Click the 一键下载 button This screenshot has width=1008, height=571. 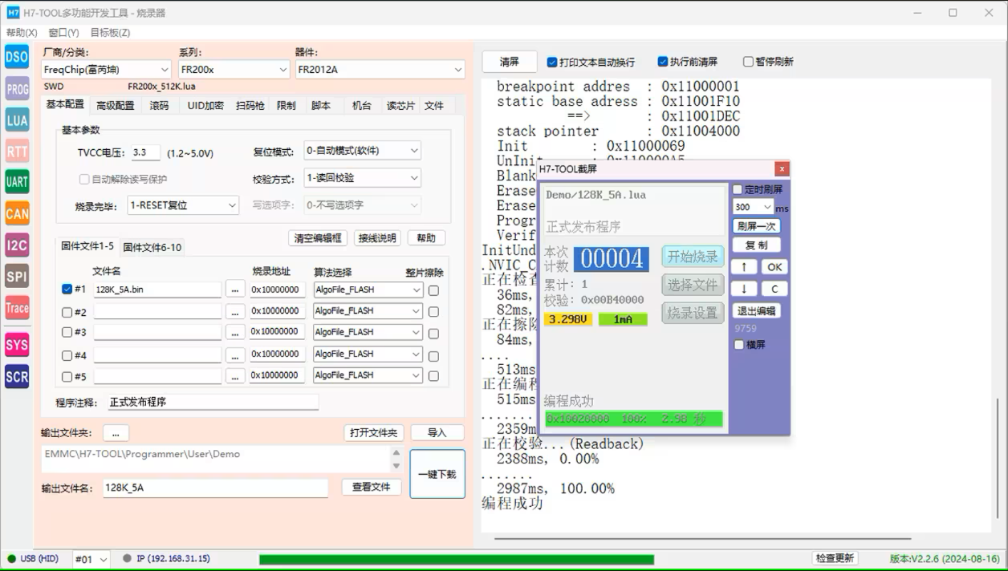pyautogui.click(x=437, y=474)
